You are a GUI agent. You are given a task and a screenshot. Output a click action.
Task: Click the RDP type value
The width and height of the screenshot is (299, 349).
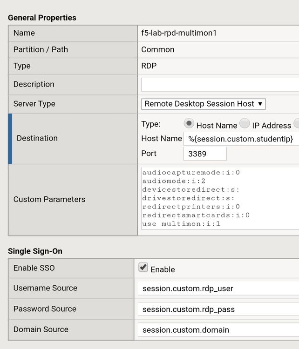click(x=149, y=66)
